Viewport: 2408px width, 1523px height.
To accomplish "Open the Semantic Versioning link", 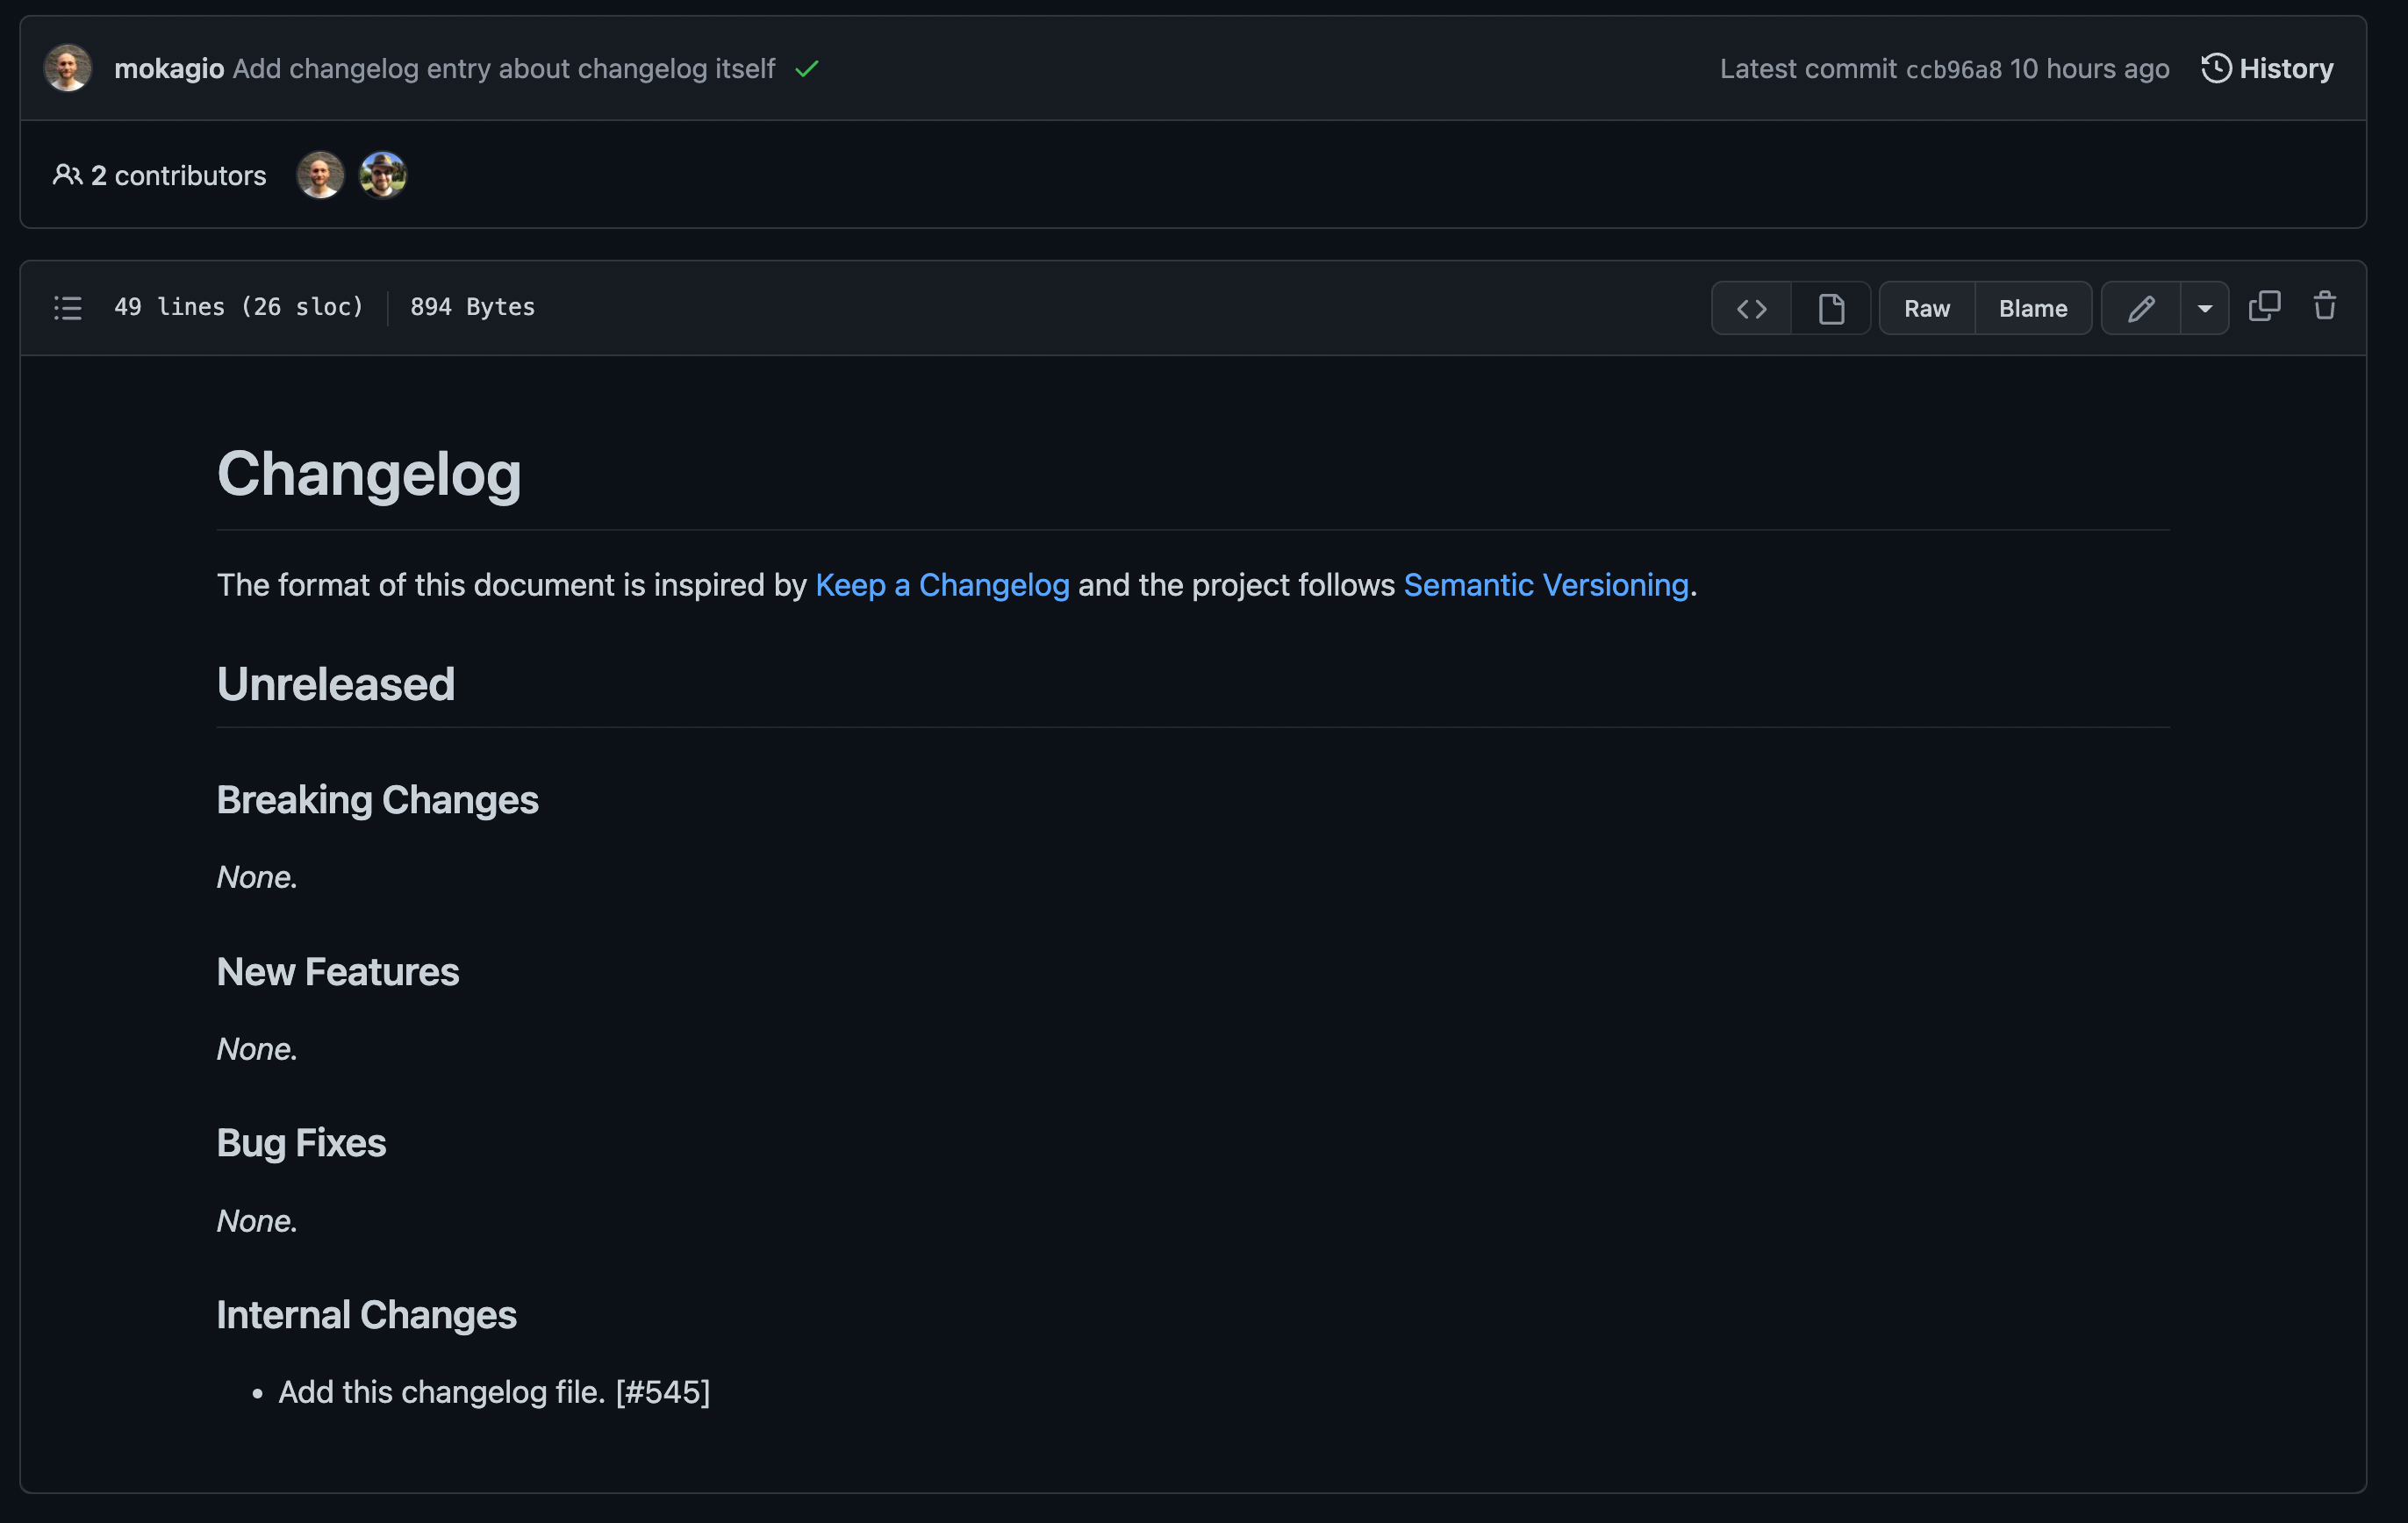I will coord(1545,585).
